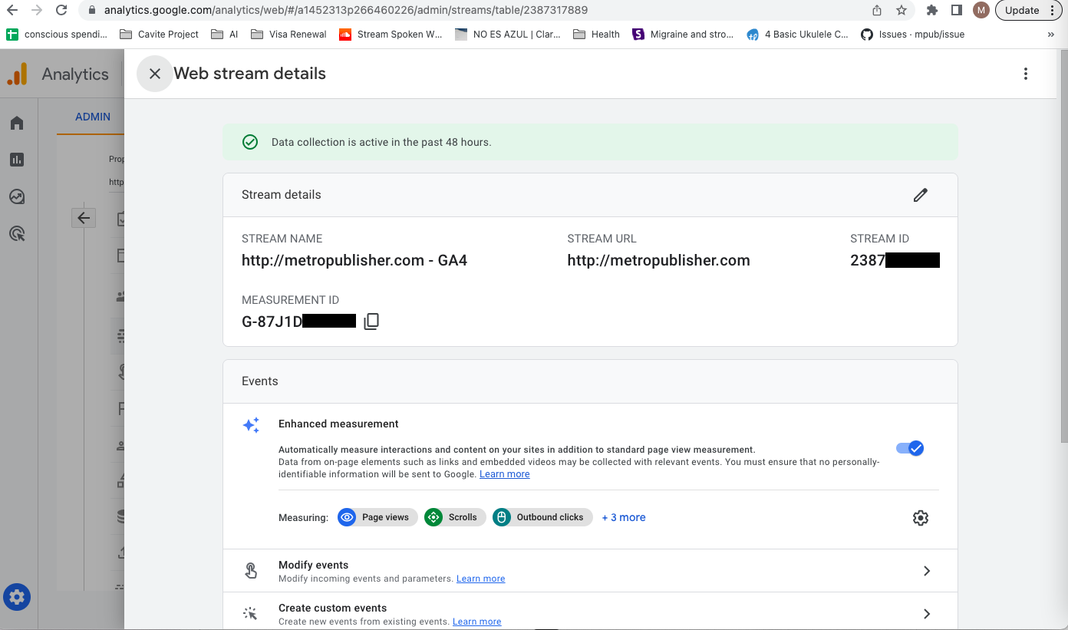The width and height of the screenshot is (1068, 630).
Task: Click the Enhanced measurement sparkle icon
Action: coord(251,425)
